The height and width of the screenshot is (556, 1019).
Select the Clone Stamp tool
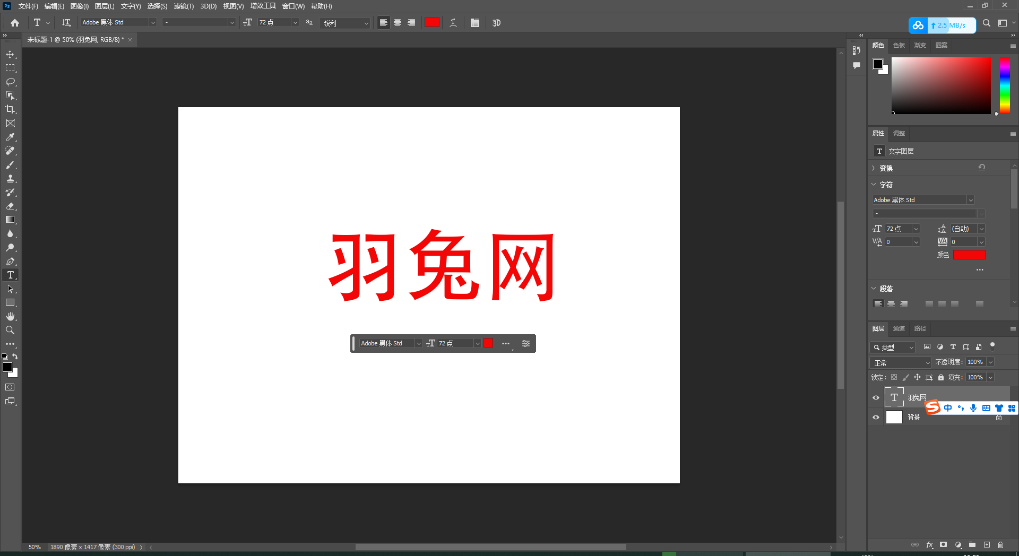[10, 178]
